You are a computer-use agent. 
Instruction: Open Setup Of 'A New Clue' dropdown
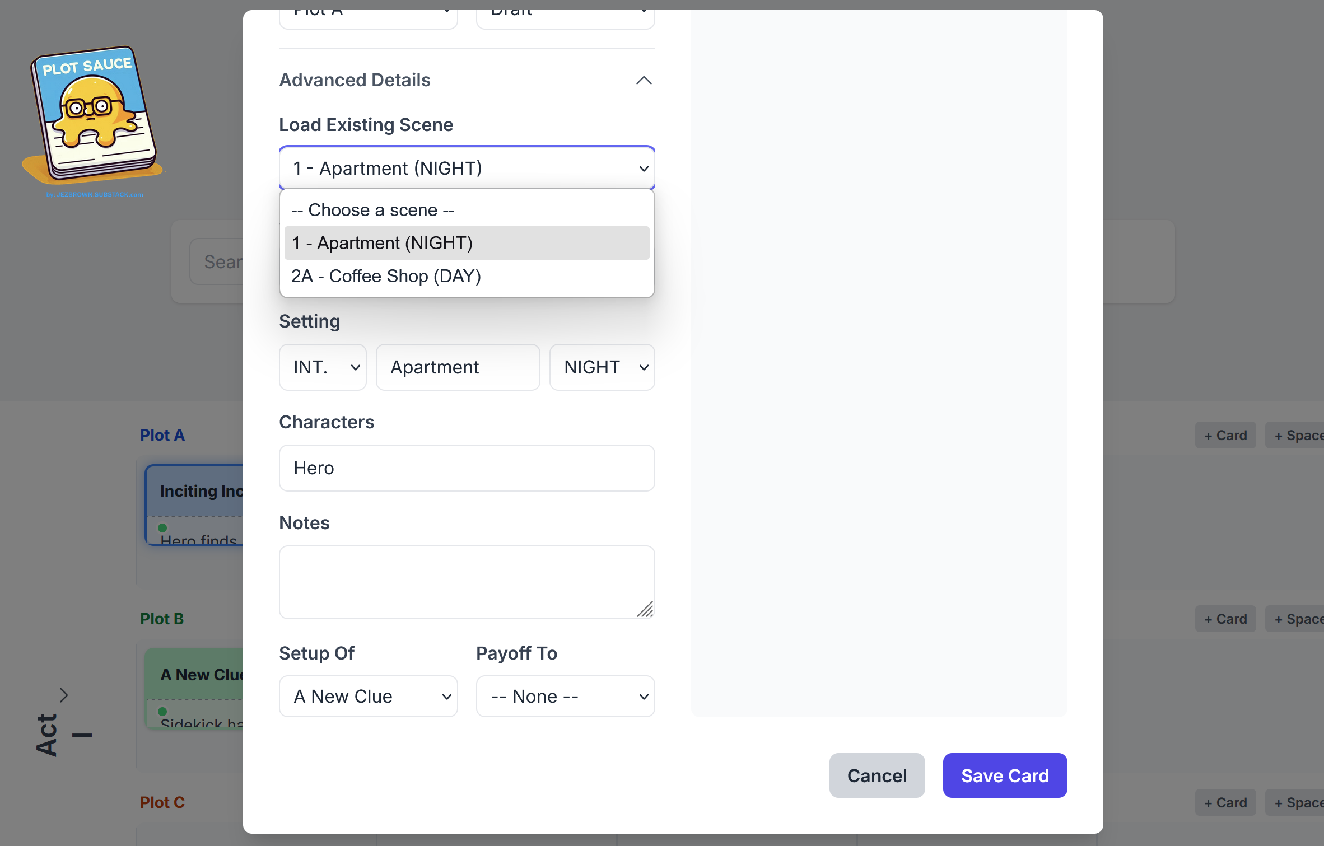click(x=368, y=696)
